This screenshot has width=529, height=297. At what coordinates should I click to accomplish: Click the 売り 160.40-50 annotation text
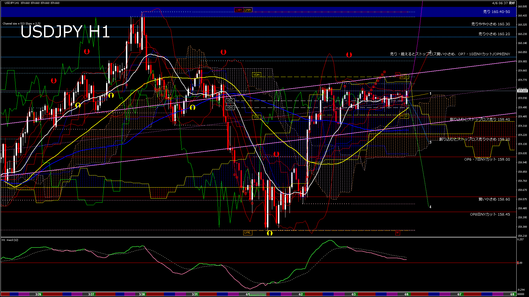point(496,12)
